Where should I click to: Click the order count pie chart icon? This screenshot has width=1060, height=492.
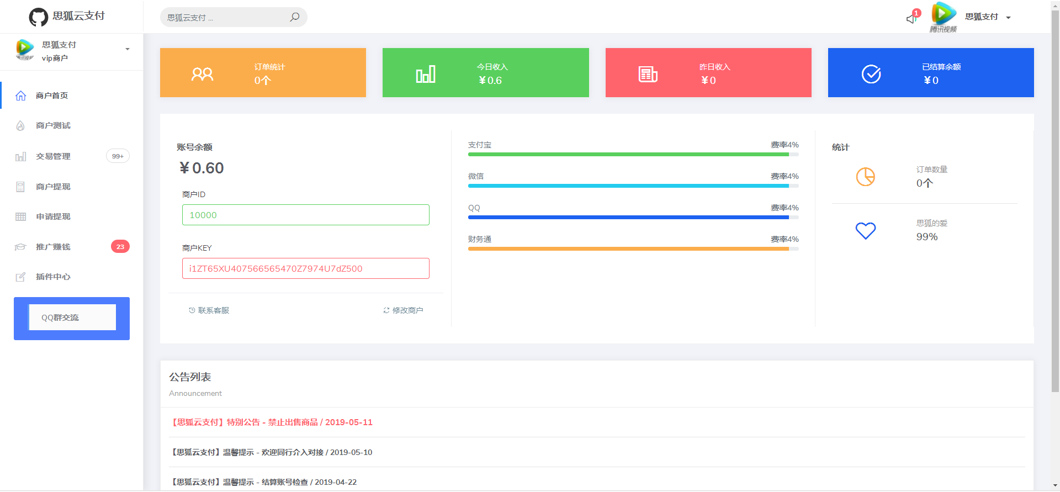865,177
